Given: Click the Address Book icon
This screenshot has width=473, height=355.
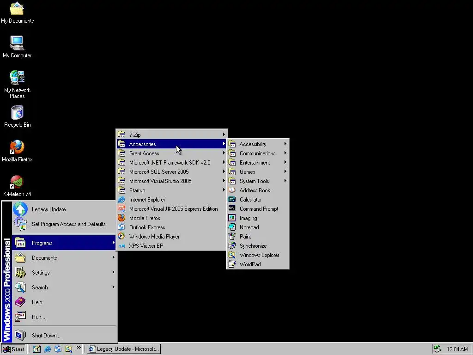Looking at the screenshot, I should [x=232, y=190].
